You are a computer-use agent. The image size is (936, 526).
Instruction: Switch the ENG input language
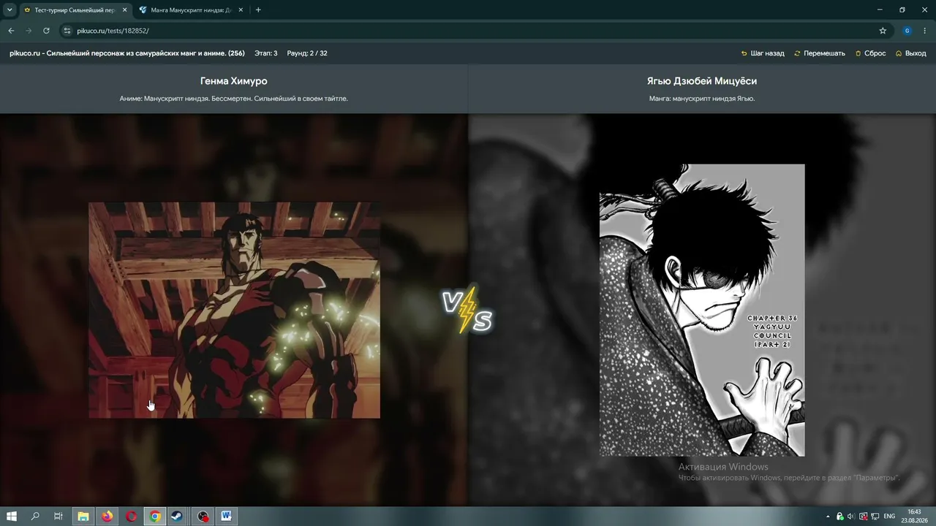click(889, 517)
